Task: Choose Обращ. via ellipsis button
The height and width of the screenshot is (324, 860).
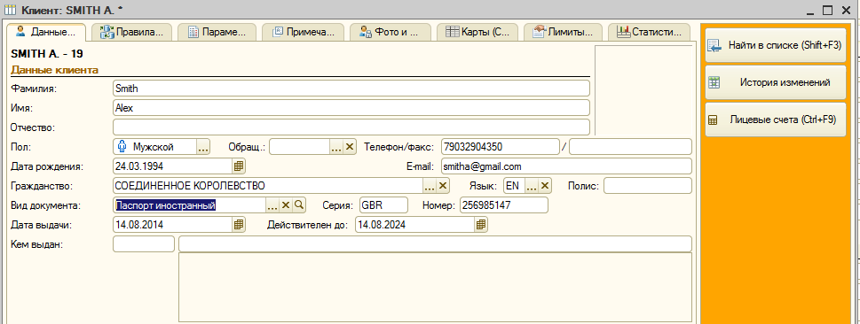Action: (336, 147)
